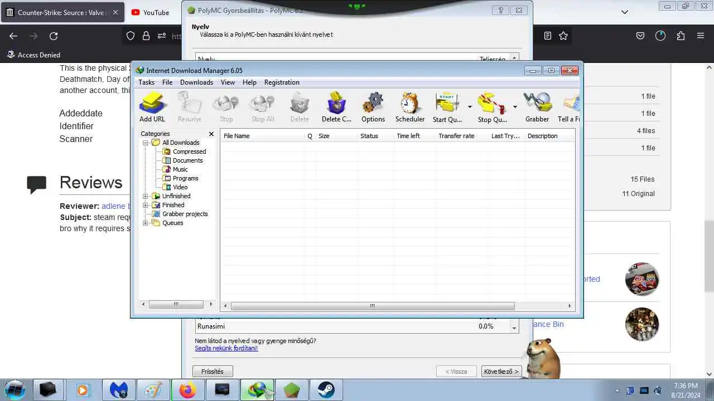Expand the Queues tree node
Screen dimensions: 714x401
146,223
